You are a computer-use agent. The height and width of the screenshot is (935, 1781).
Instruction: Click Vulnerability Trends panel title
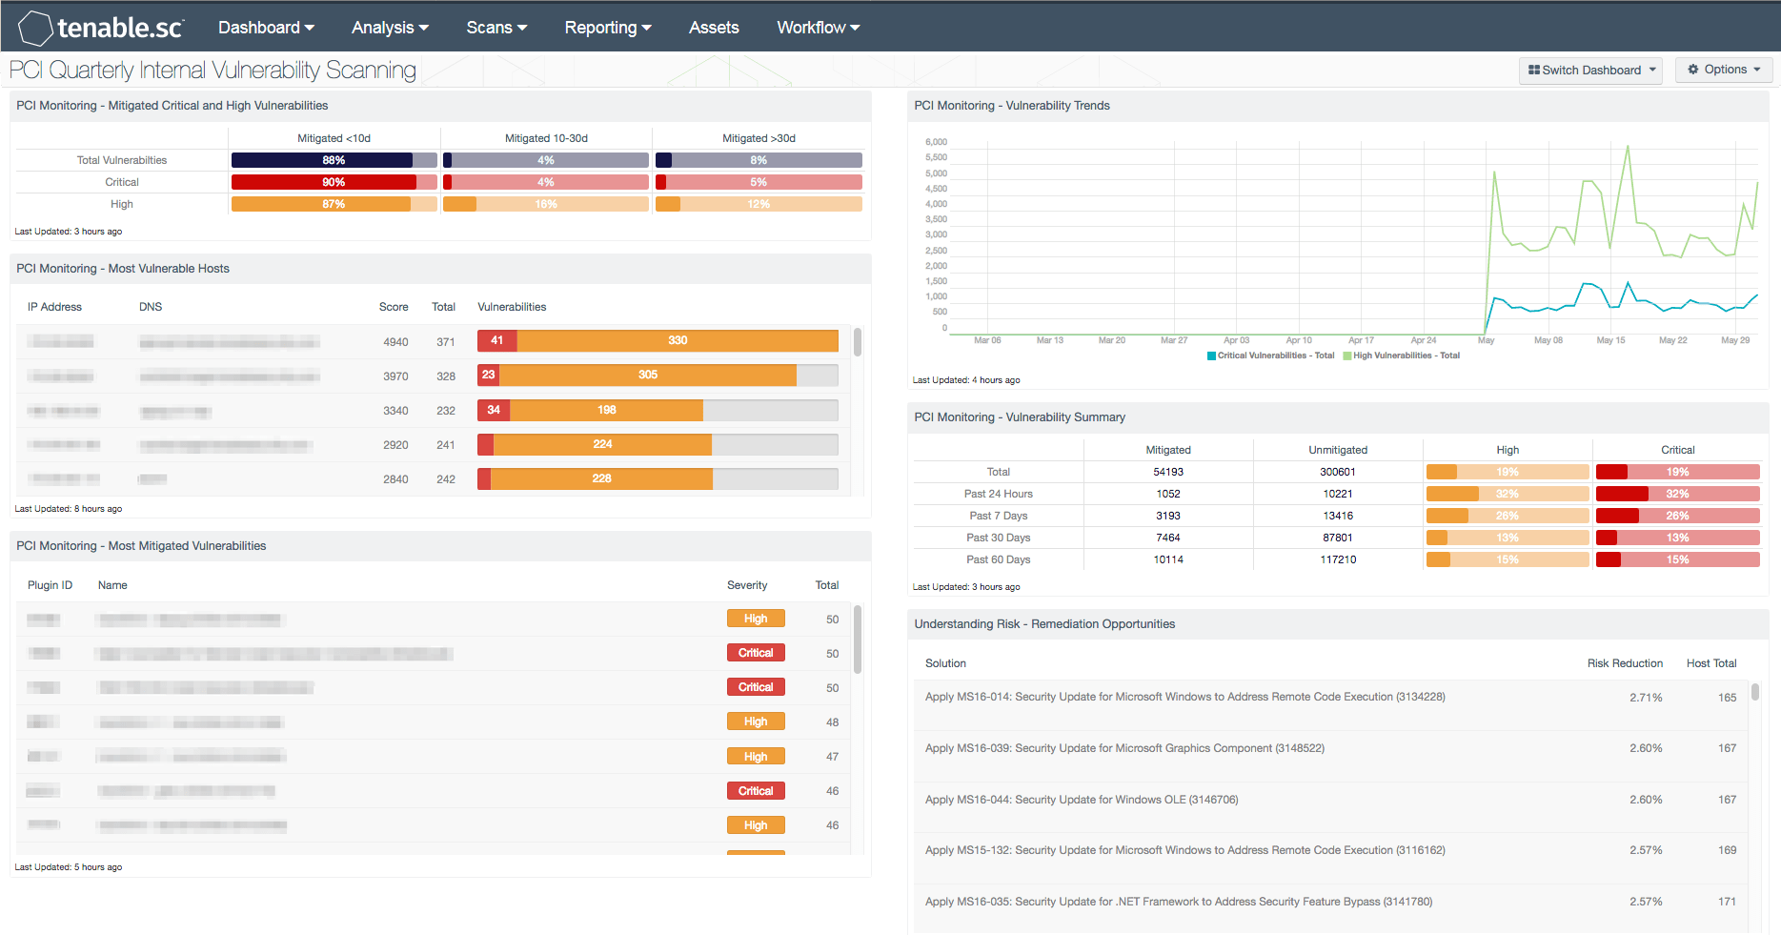point(1012,106)
